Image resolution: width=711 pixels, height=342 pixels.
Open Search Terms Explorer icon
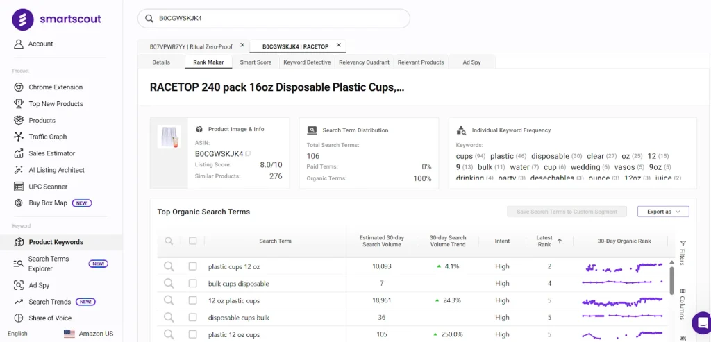tap(19, 264)
